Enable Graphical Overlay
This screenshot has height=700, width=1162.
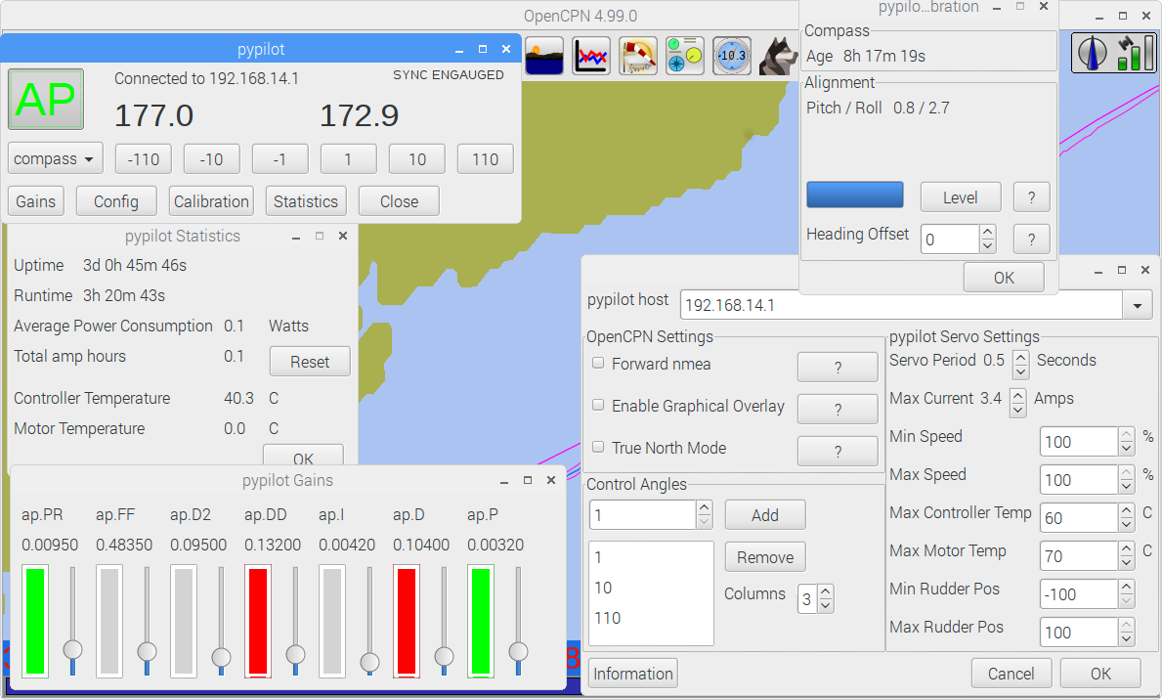coord(598,405)
